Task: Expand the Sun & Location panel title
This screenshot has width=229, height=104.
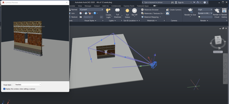Action: click(x=131, y=21)
